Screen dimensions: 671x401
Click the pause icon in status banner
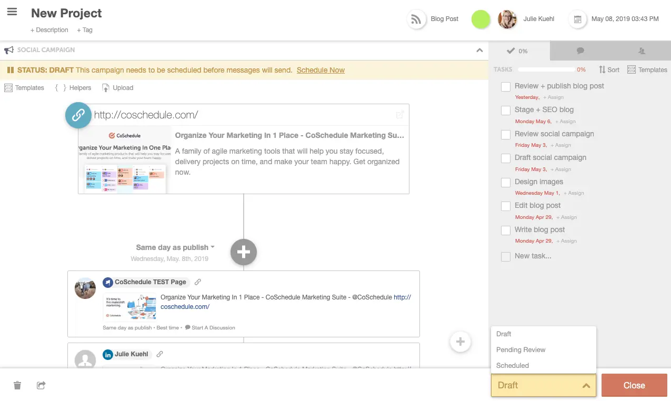[x=10, y=70]
